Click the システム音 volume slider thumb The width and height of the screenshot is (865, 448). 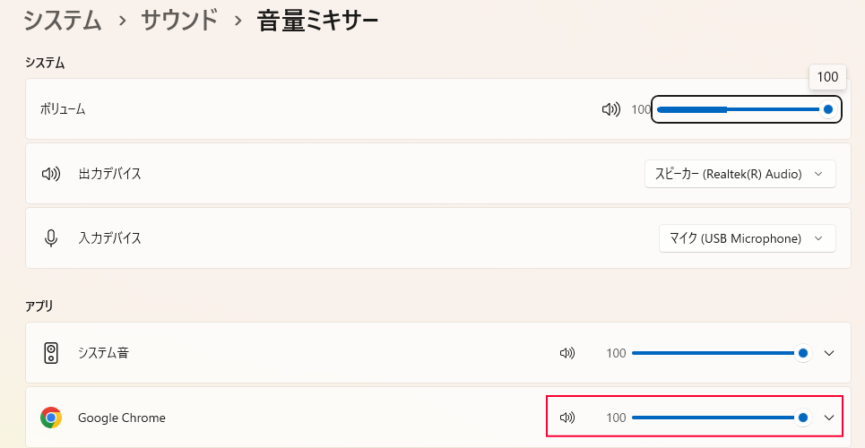point(803,353)
